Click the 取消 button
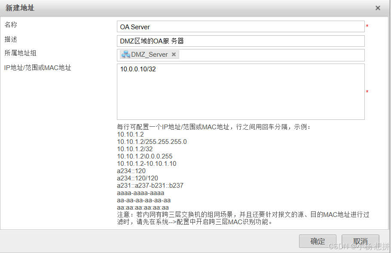This screenshot has width=391, height=253. (x=360, y=241)
